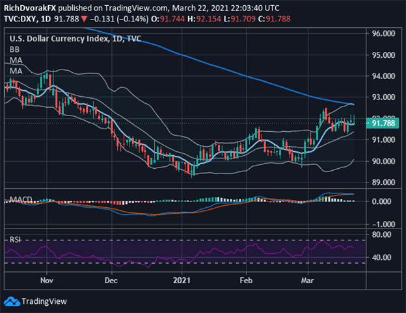Click the TVC:DXY symbol label
Image resolution: width=406 pixels, height=313 pixels.
[21, 19]
